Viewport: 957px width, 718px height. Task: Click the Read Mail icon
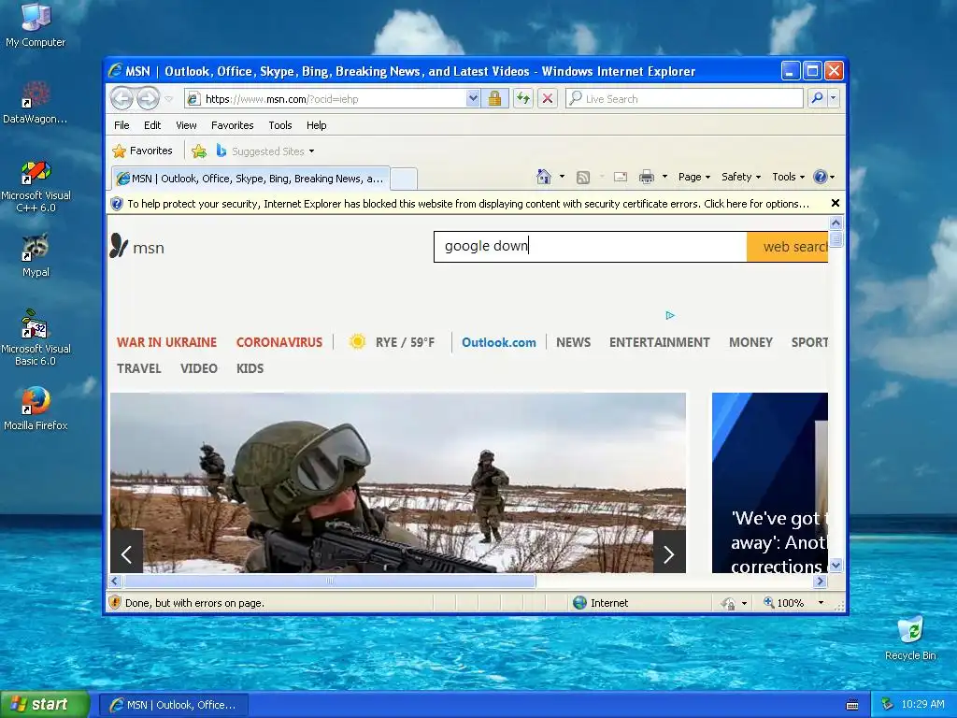pyautogui.click(x=621, y=177)
